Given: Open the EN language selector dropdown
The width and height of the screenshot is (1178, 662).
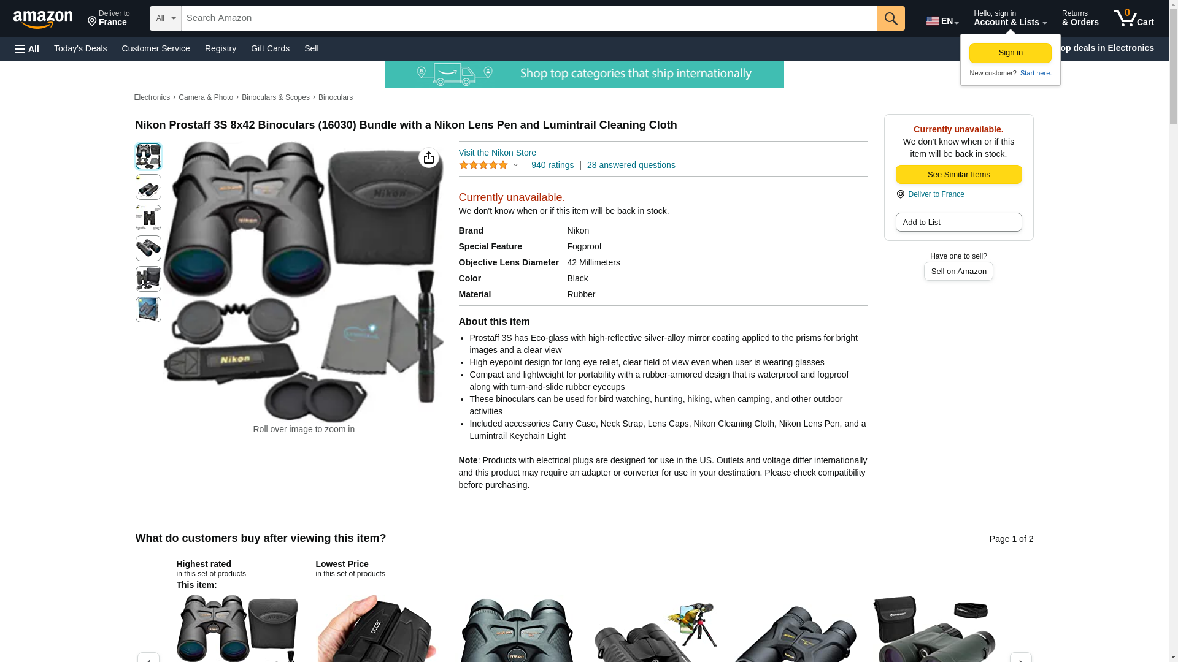Looking at the screenshot, I should 942,21.
